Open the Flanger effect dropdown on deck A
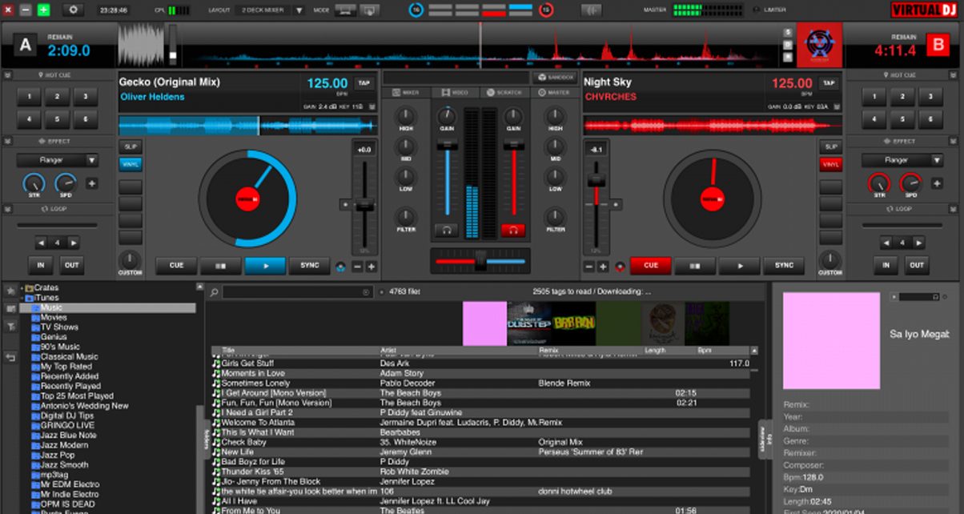 point(58,160)
